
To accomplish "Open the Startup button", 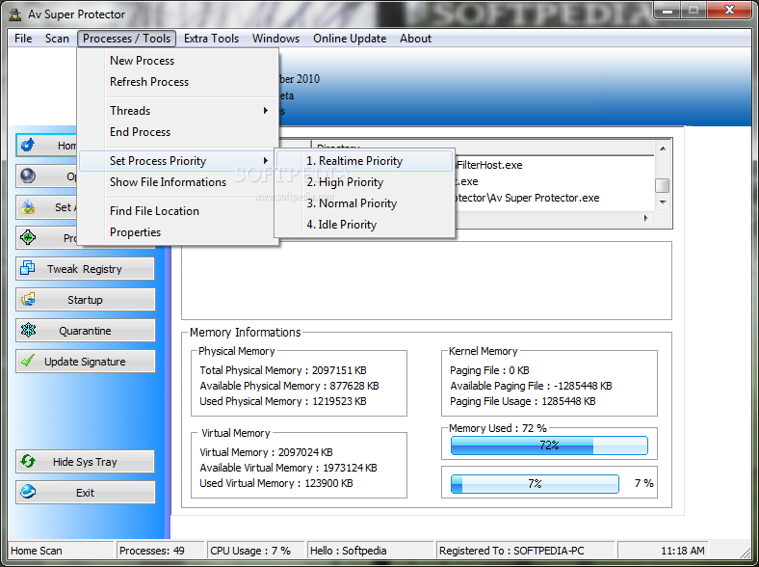I will pos(85,300).
